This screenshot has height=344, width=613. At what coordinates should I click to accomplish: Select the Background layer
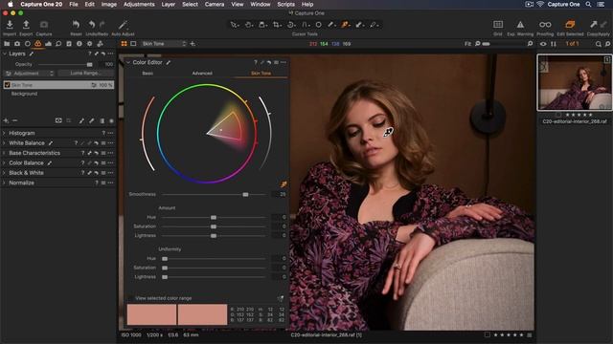click(24, 94)
